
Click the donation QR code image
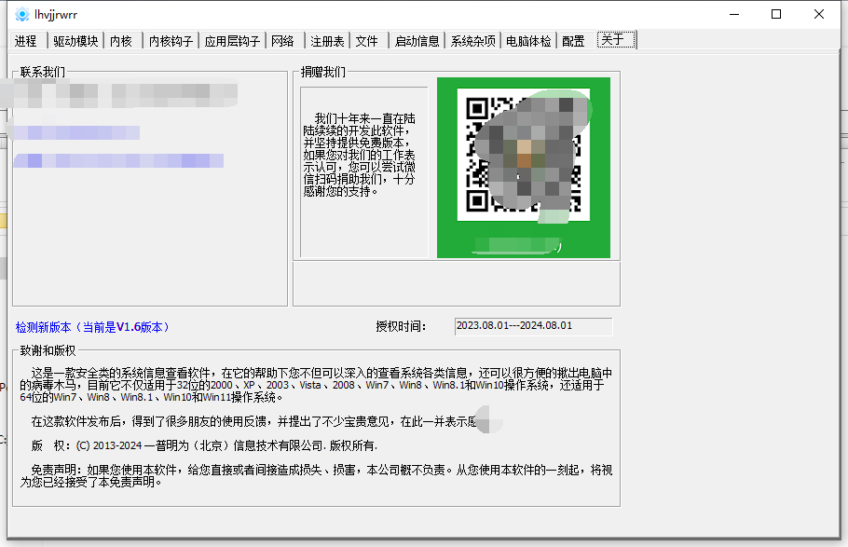(x=524, y=168)
